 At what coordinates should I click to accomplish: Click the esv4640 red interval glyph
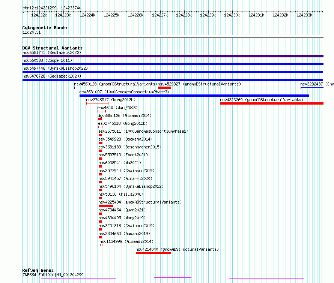pos(102,111)
